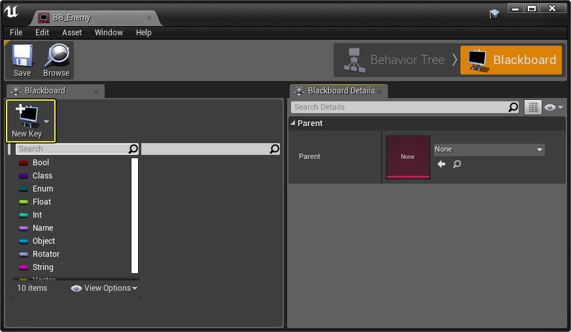Image resolution: width=571 pixels, height=332 pixels.
Task: Open the Window menu
Action: click(109, 33)
